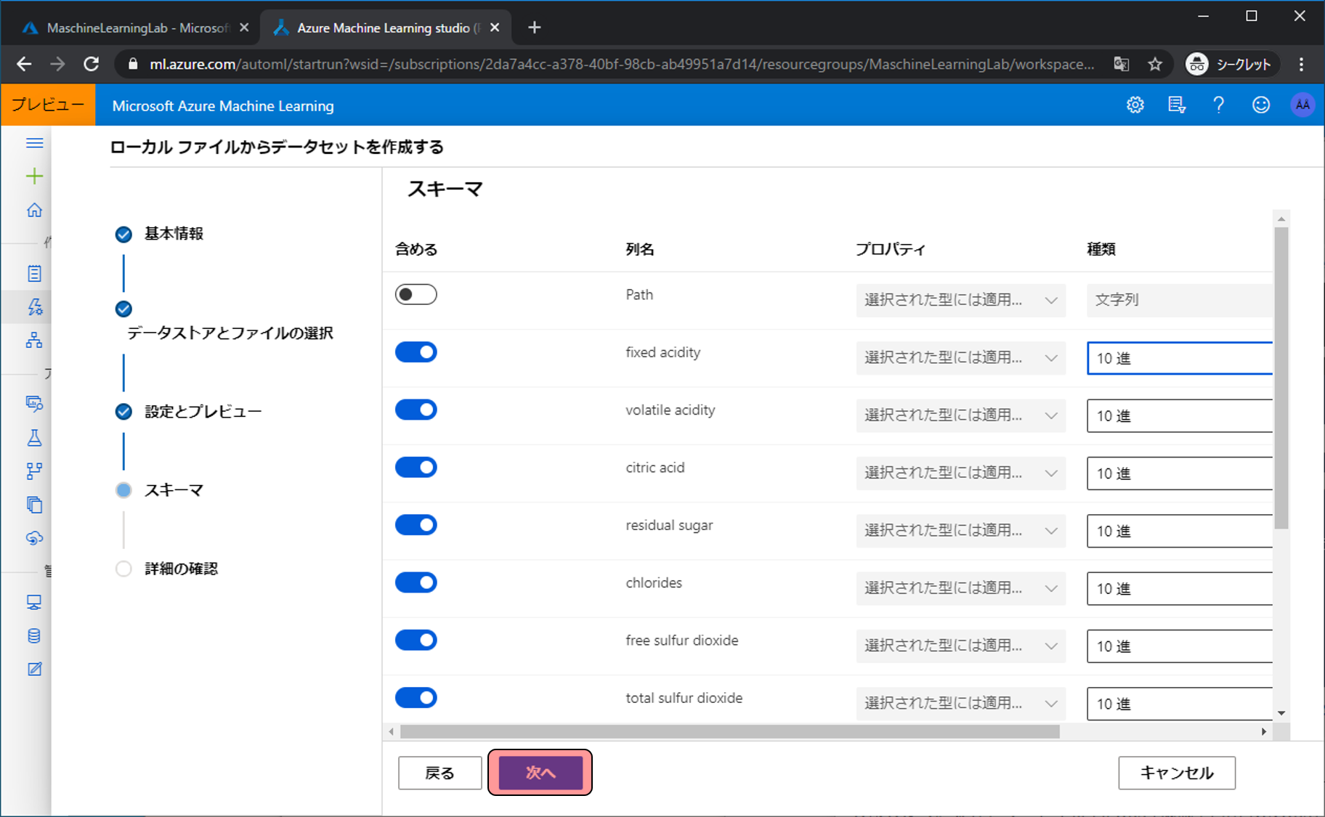Viewport: 1325px width, 817px height.
Task: Open the property dropdown for residual sugar
Action: pos(960,531)
